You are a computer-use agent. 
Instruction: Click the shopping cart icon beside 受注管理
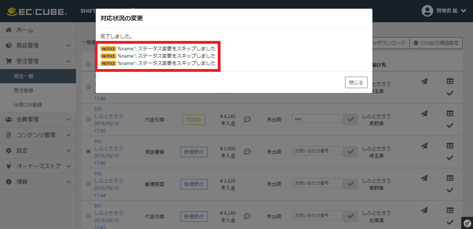9,61
